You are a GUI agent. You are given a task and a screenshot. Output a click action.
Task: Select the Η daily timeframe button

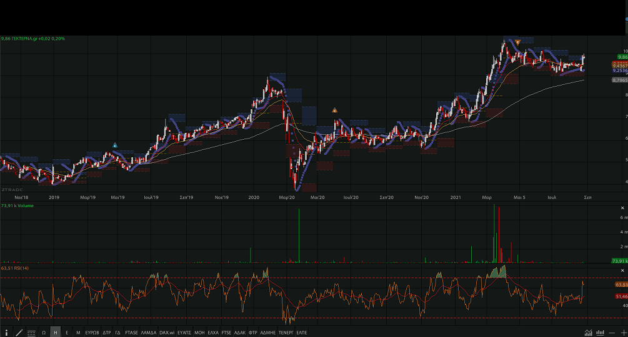tap(55, 333)
